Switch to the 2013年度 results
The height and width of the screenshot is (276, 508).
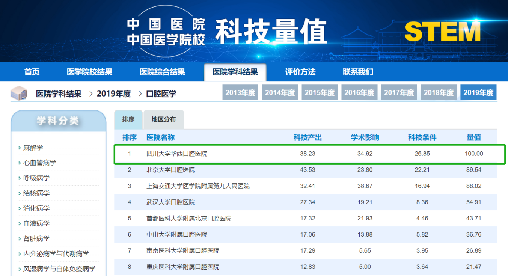(x=240, y=92)
